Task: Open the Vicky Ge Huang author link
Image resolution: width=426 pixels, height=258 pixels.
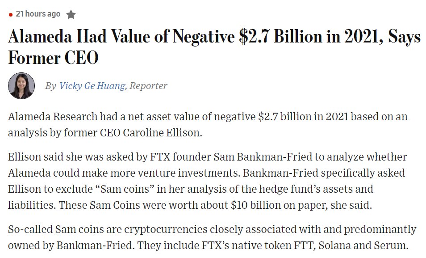Action: (x=92, y=86)
